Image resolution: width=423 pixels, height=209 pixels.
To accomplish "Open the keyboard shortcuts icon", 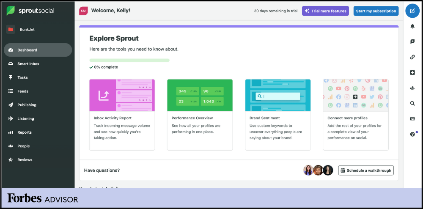I will (x=412, y=119).
